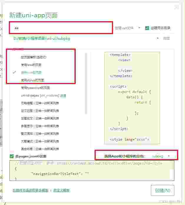Image resolution: width=185 pixels, height=205 pixels.
Task: Click the template code preview pane
Action: coord(132,98)
